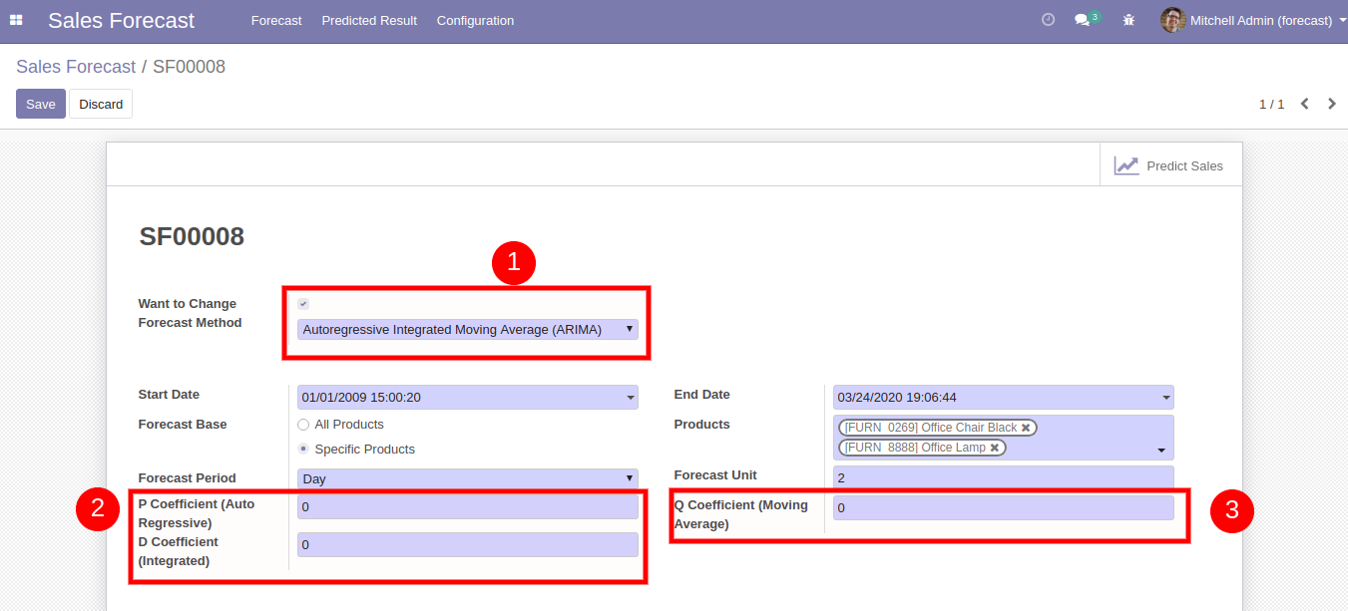Toggle the Want to Change checkbox

[303, 304]
